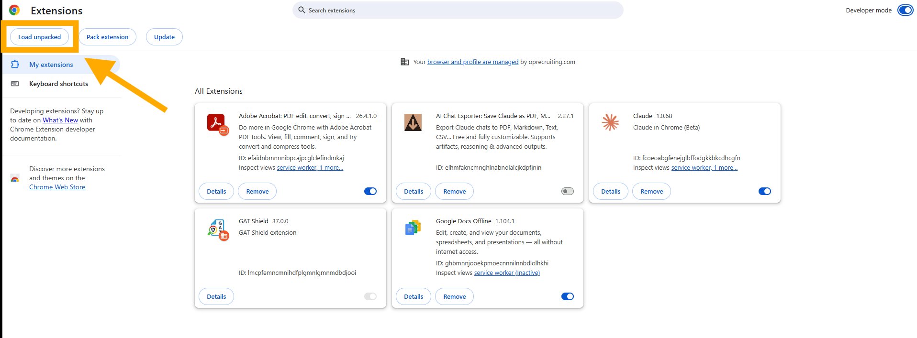Enable the AI Chat Exporter toggle
This screenshot has width=917, height=338.
pyautogui.click(x=568, y=191)
